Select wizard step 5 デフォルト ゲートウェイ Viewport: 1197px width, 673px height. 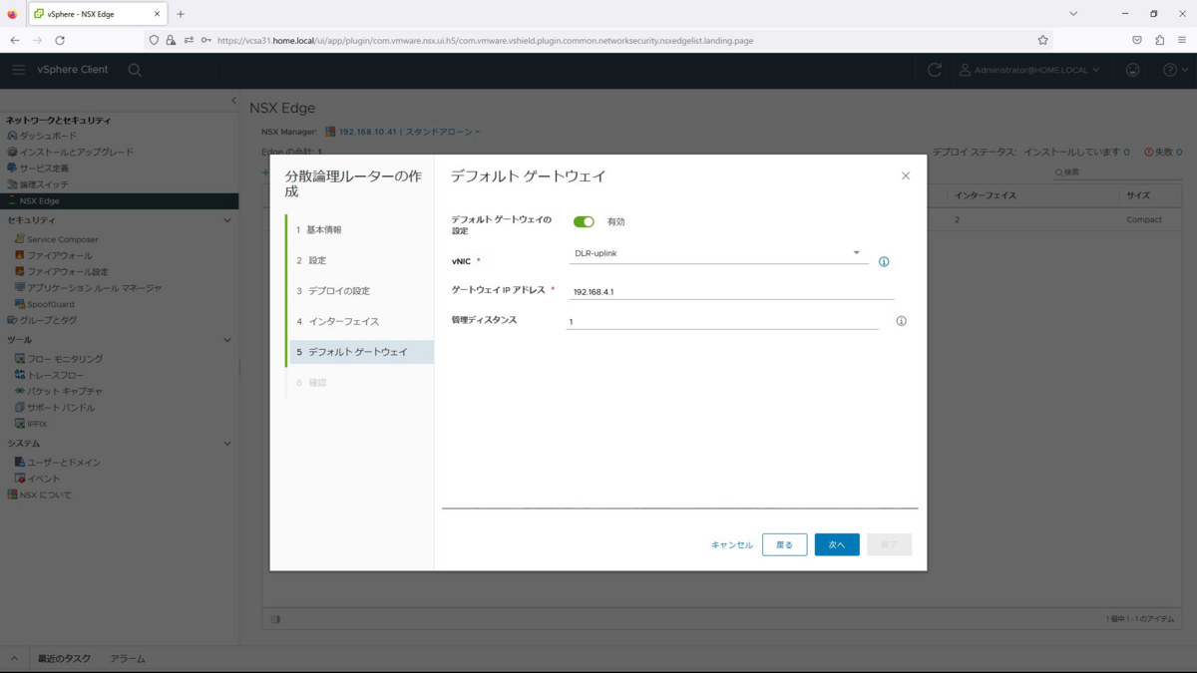pyautogui.click(x=361, y=352)
